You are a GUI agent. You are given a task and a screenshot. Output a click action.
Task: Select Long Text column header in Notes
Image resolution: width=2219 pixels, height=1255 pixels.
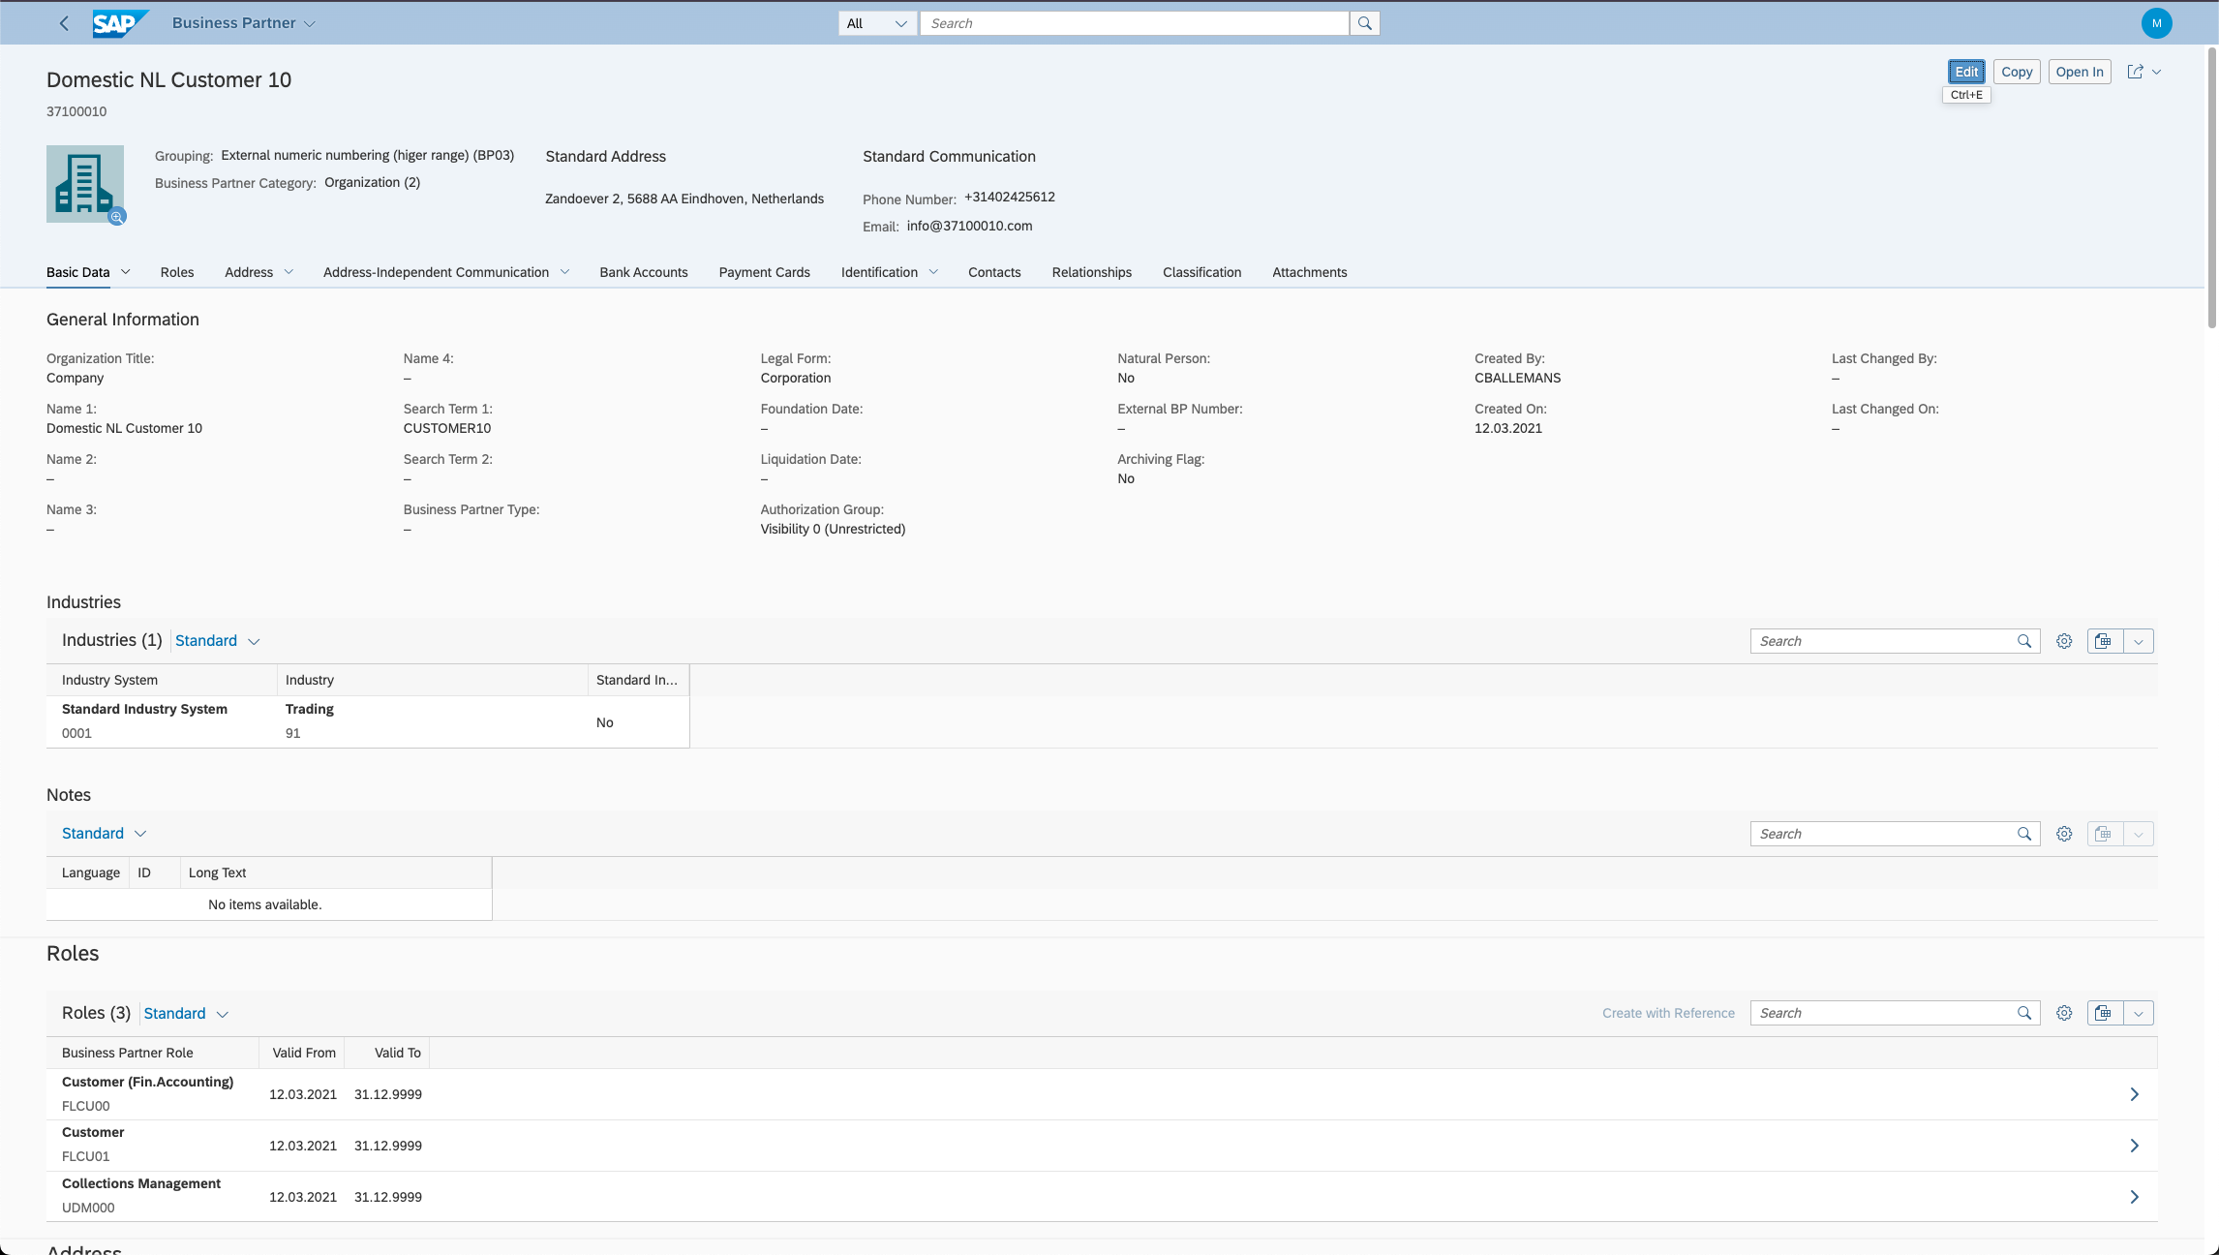pos(336,872)
